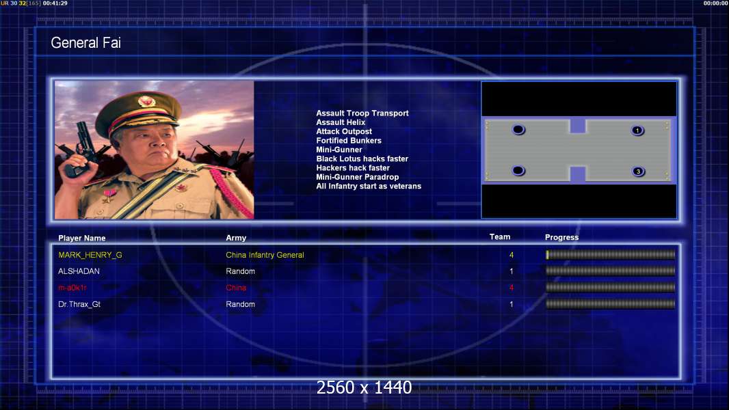Click the China Infantry General army label
This screenshot has width=729, height=410.
265,255
